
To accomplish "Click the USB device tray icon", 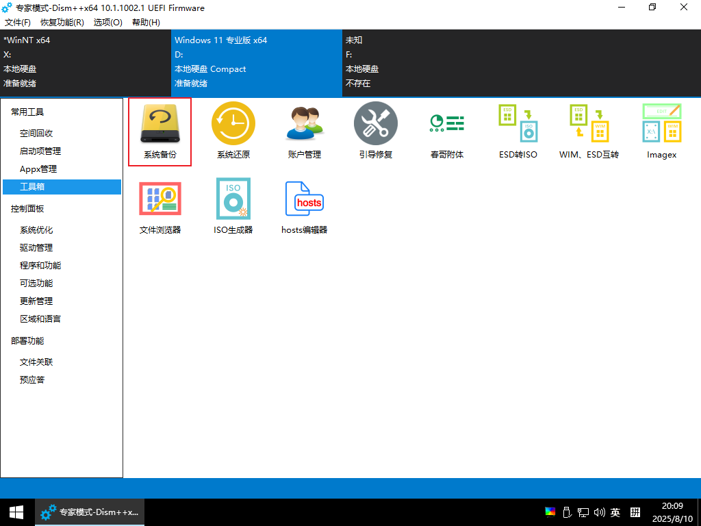I will click(x=566, y=512).
